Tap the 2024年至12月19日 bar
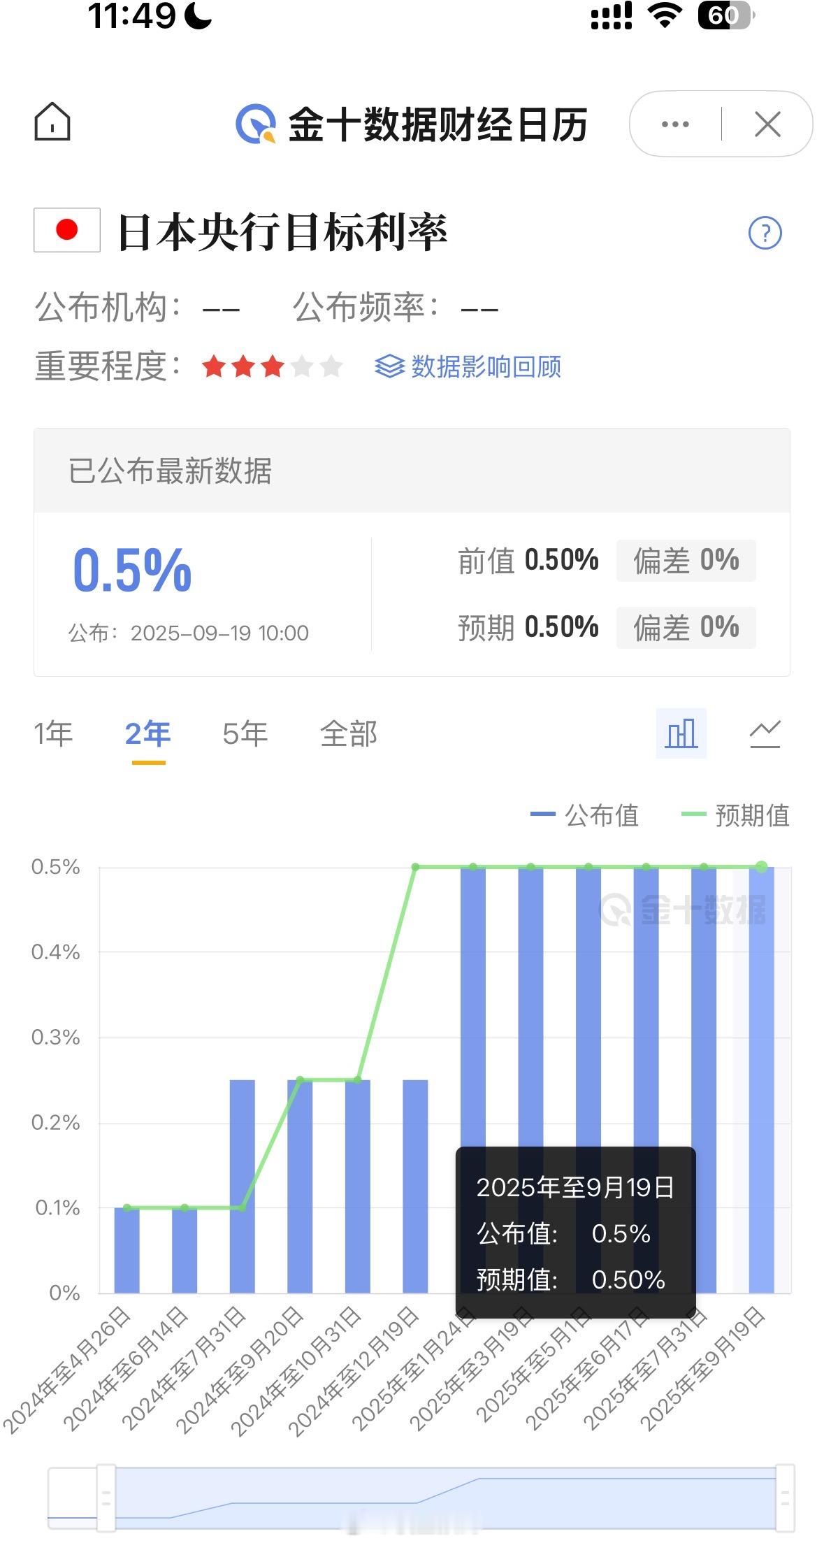 415,1186
